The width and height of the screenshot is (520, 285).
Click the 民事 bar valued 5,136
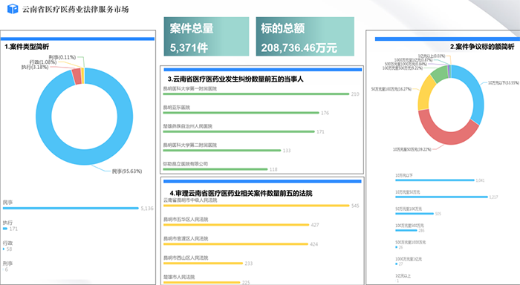click(71, 208)
